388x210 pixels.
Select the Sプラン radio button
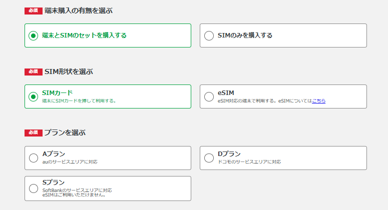(34, 188)
